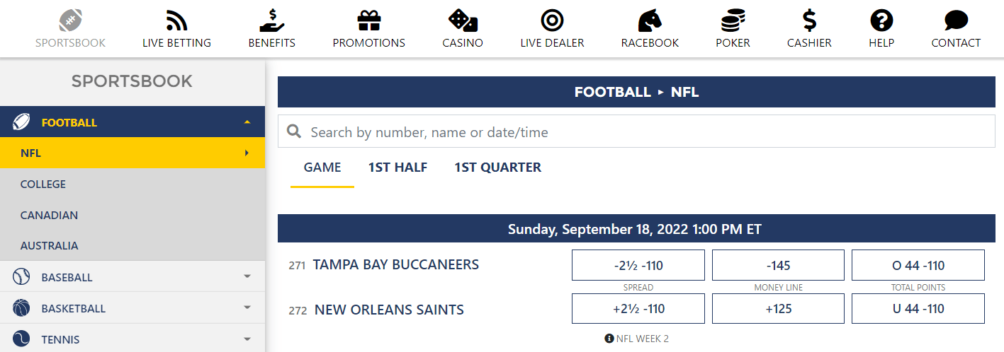Switch to the 1ST QUARTER tab
The height and width of the screenshot is (352, 1004).
[x=497, y=168]
